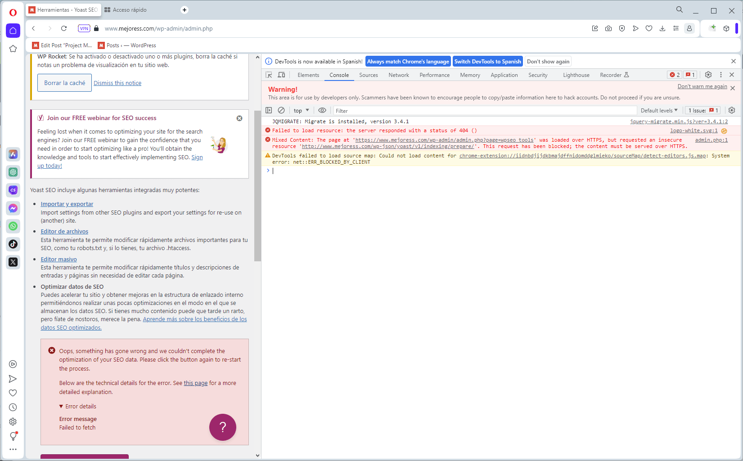
Task: Open Facebook Messenger in sidebar
Action: click(13, 208)
